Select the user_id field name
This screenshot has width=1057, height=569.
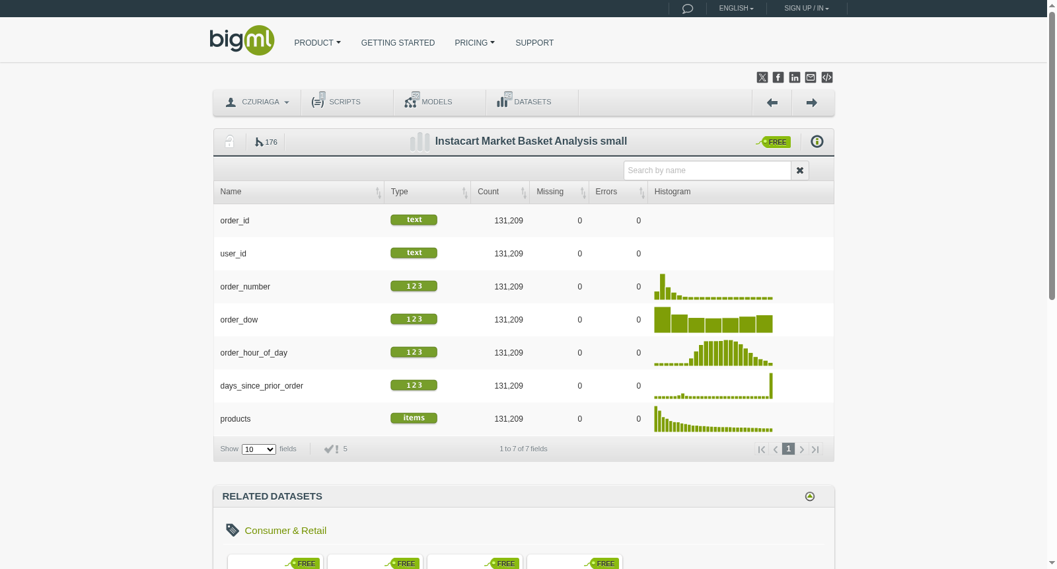click(x=233, y=254)
